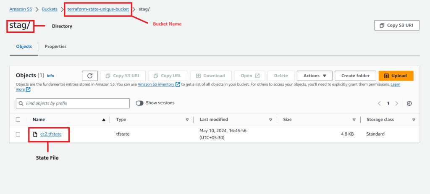Check the select-all objects checkbox
The image size is (430, 194).
tap(18, 120)
